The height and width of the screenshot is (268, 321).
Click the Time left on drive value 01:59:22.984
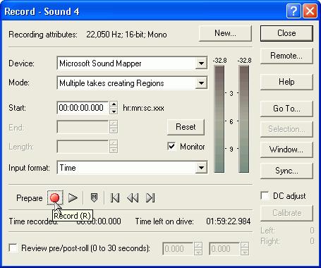(229, 221)
